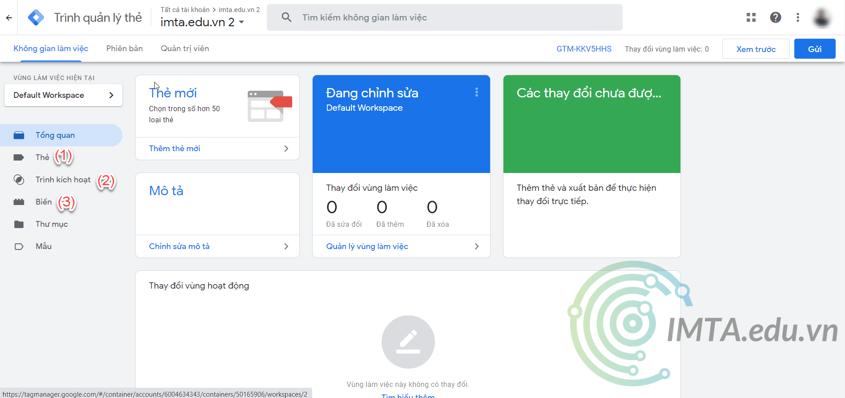The image size is (845, 398).
Task: Click the Thay đổi vùng hoạt động heading
Action: 199,285
